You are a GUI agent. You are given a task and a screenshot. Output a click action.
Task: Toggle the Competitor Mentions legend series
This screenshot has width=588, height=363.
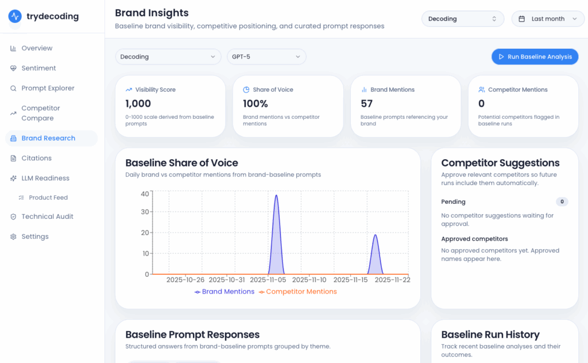pos(297,292)
